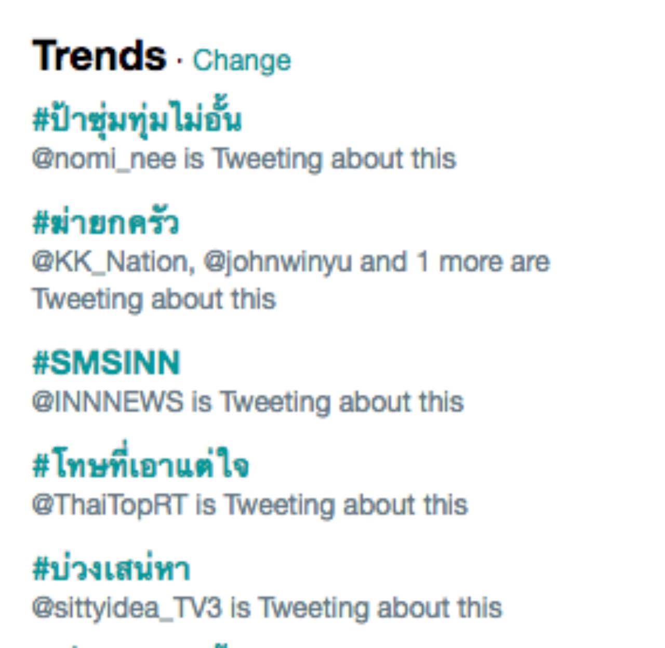Visit the @nomi_nee profile
The image size is (665, 648).
click(x=104, y=159)
